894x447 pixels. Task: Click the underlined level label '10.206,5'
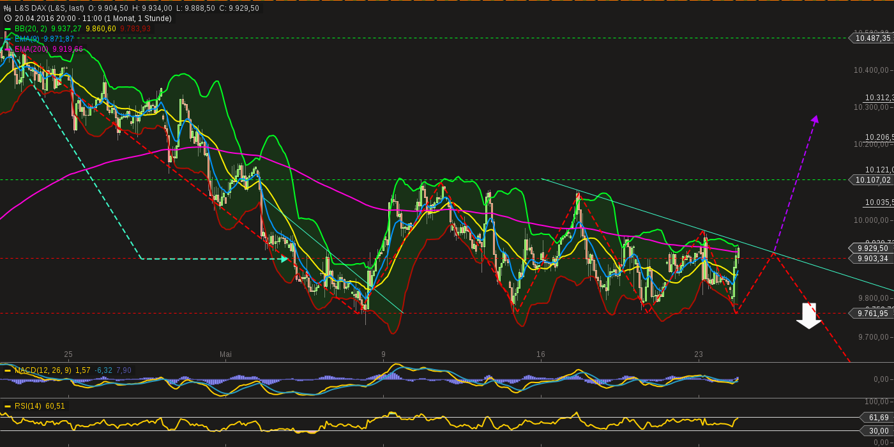[x=879, y=137]
